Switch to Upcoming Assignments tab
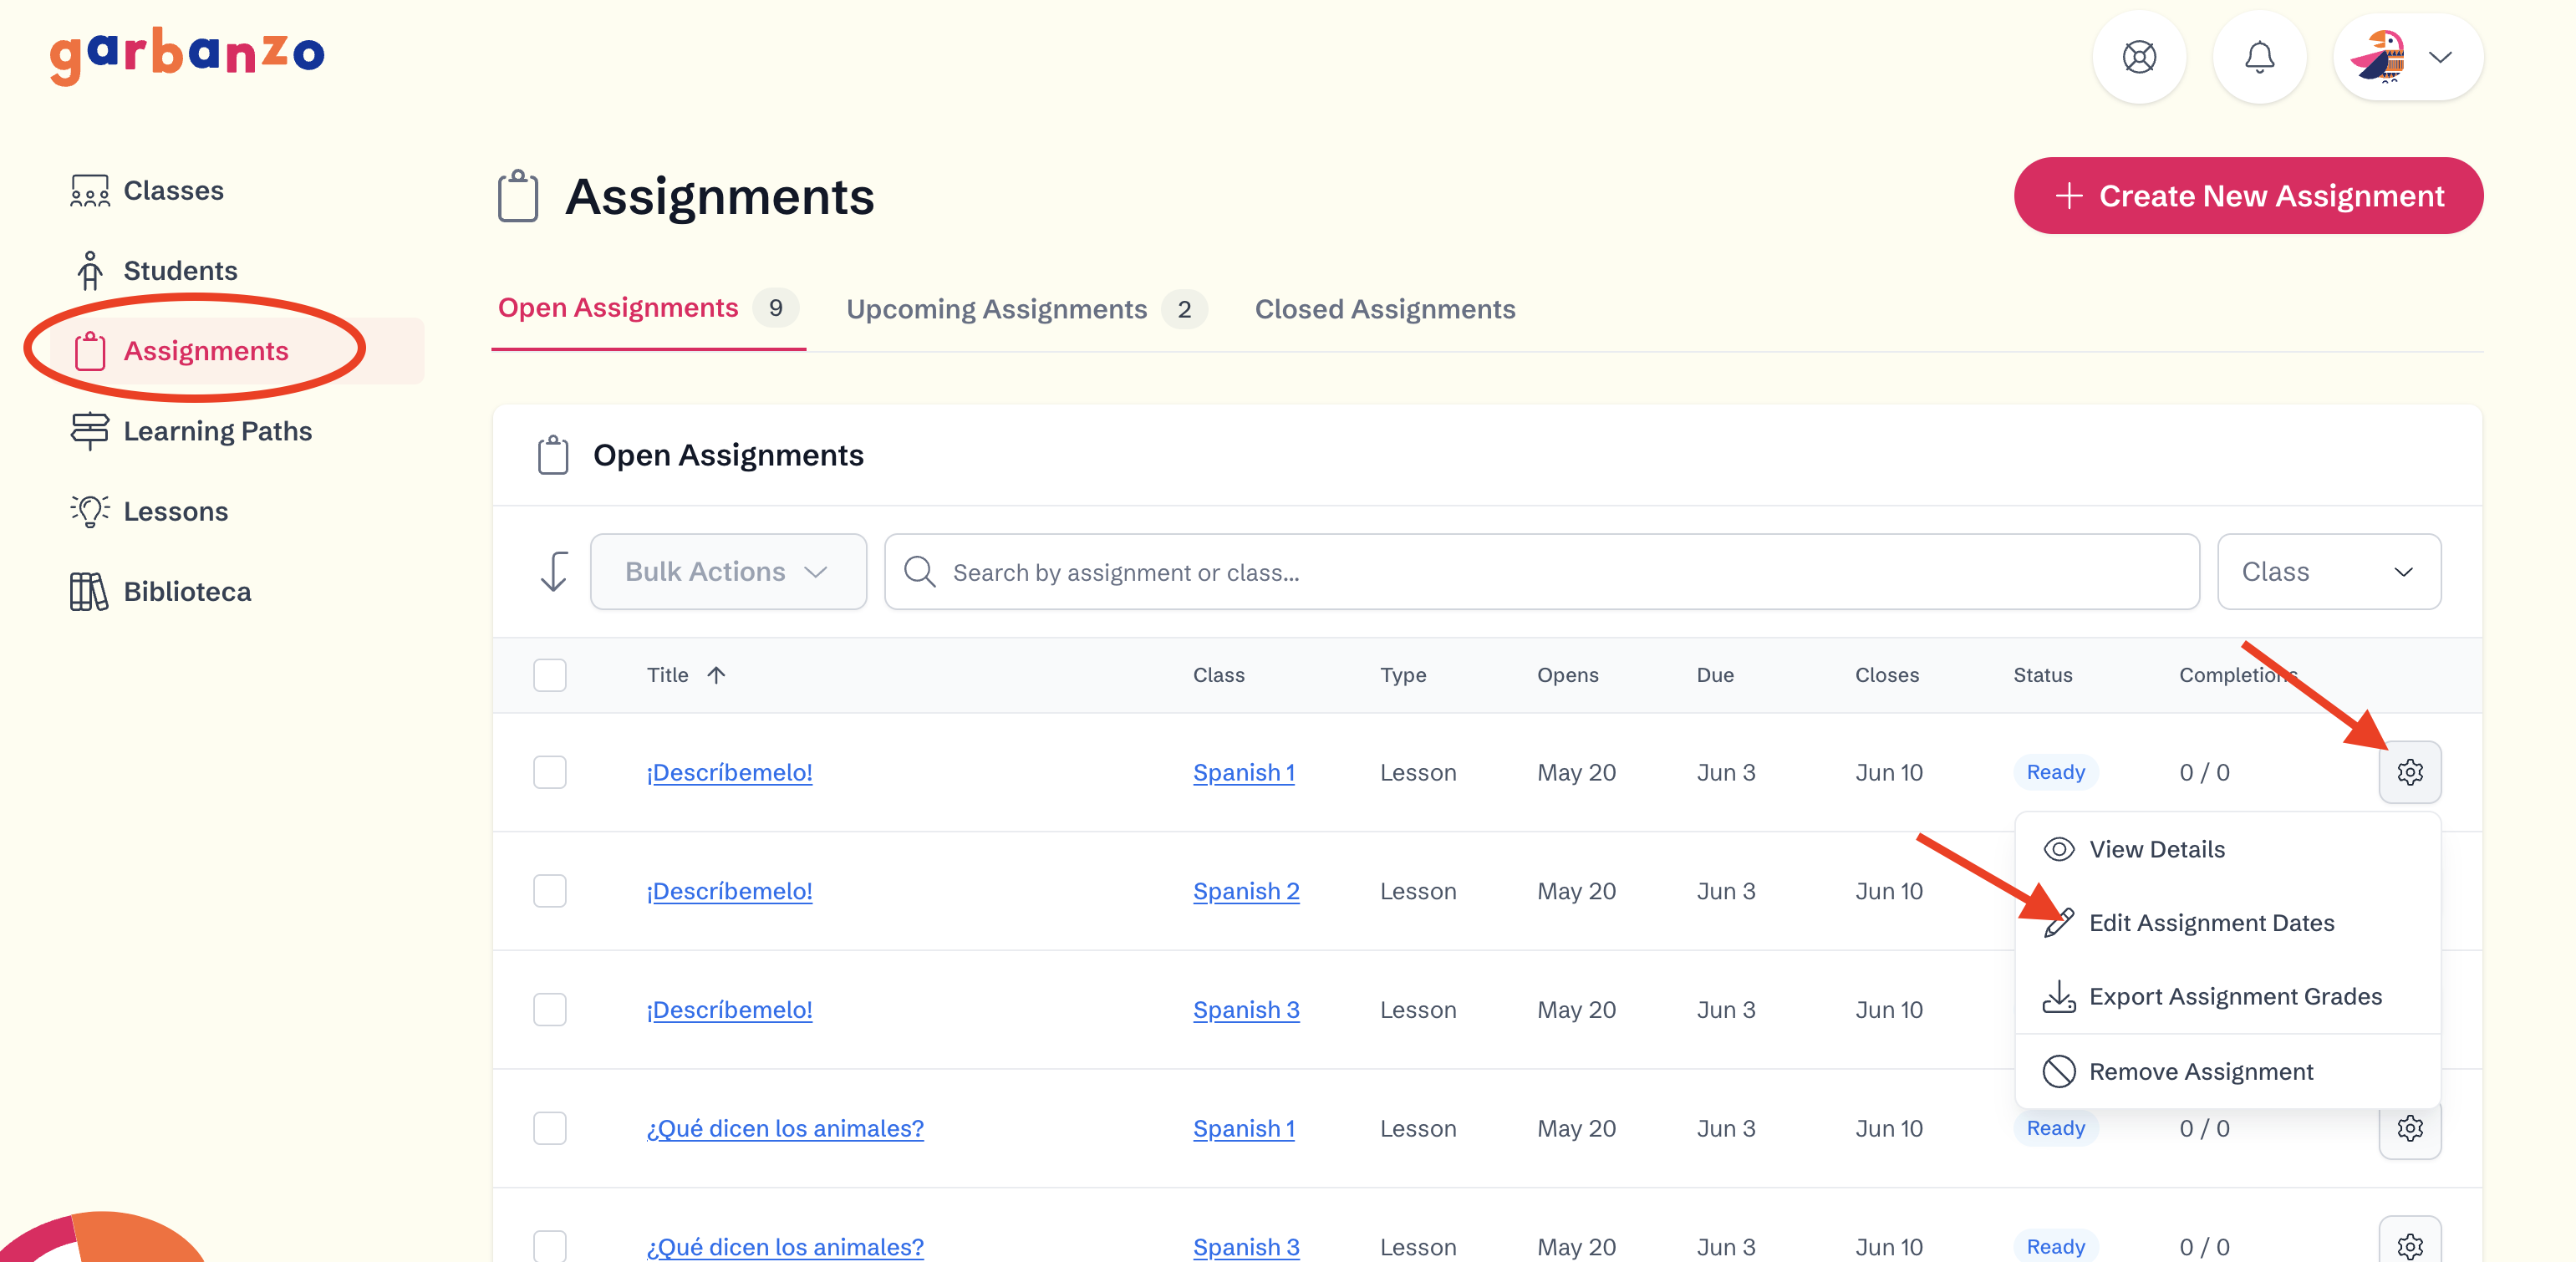The width and height of the screenshot is (2576, 1262). (996, 309)
